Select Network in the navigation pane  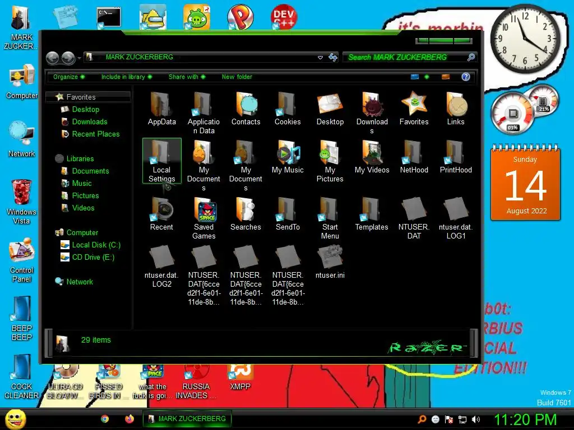(x=80, y=282)
